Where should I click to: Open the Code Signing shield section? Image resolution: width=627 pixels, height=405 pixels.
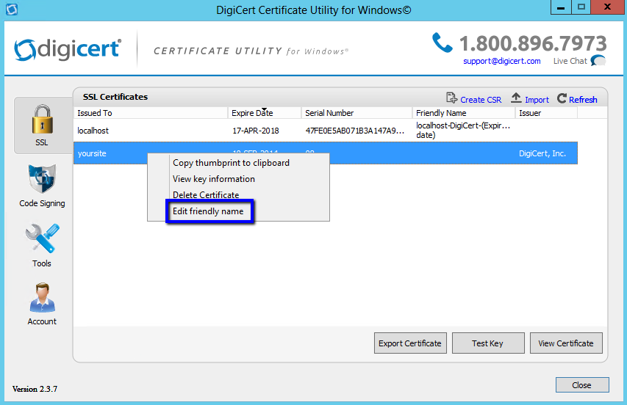pos(42,185)
